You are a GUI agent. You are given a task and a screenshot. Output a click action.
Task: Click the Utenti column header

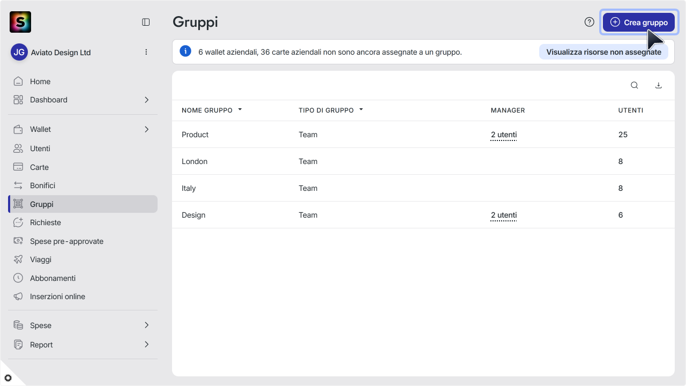click(x=631, y=110)
